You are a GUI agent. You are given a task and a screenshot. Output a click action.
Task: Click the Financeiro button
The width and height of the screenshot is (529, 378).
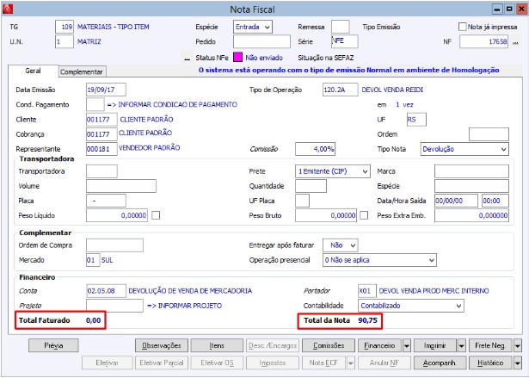click(379, 345)
